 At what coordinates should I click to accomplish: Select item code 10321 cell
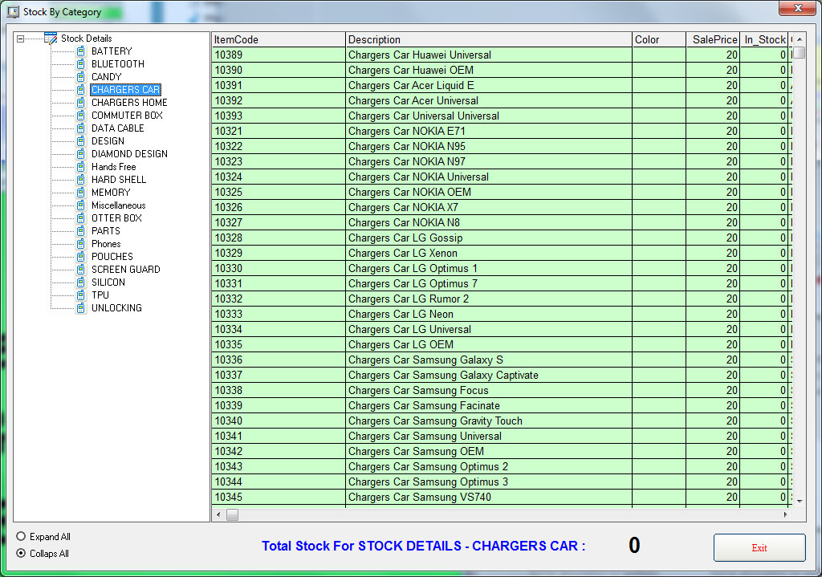279,131
